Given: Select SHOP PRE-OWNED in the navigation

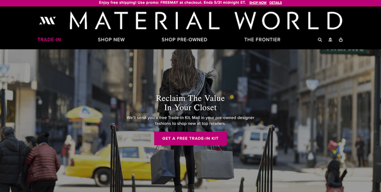Looking at the screenshot, I should pos(184,40).
